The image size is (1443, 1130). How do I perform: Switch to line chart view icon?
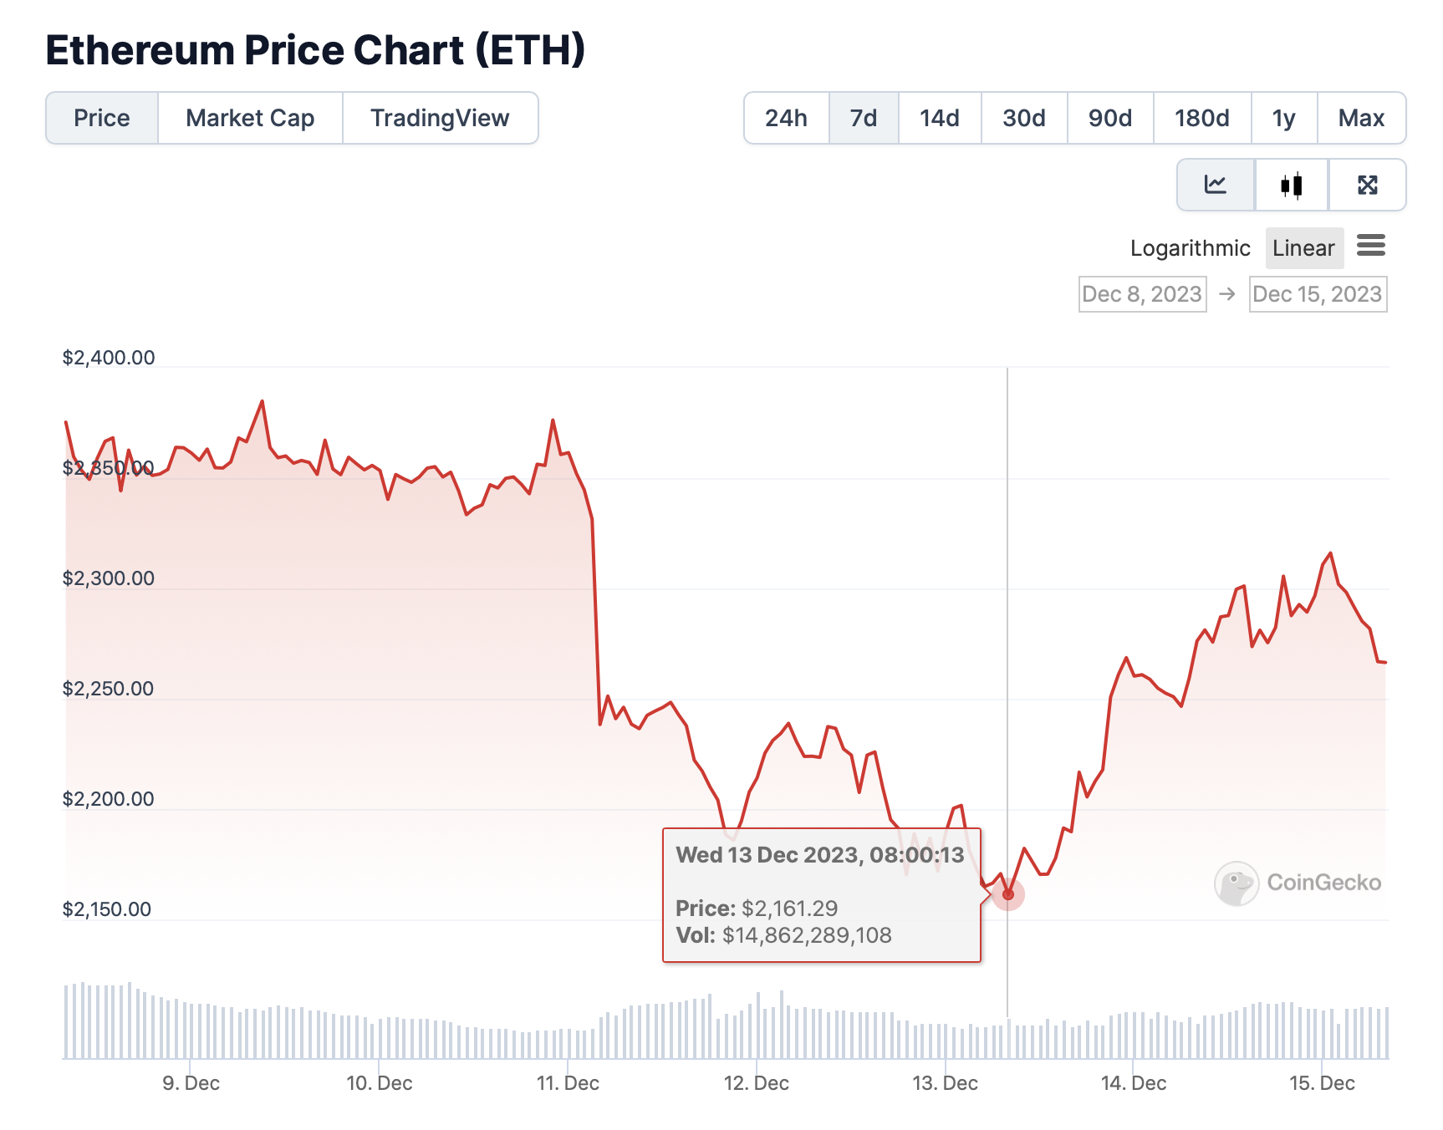point(1216,185)
